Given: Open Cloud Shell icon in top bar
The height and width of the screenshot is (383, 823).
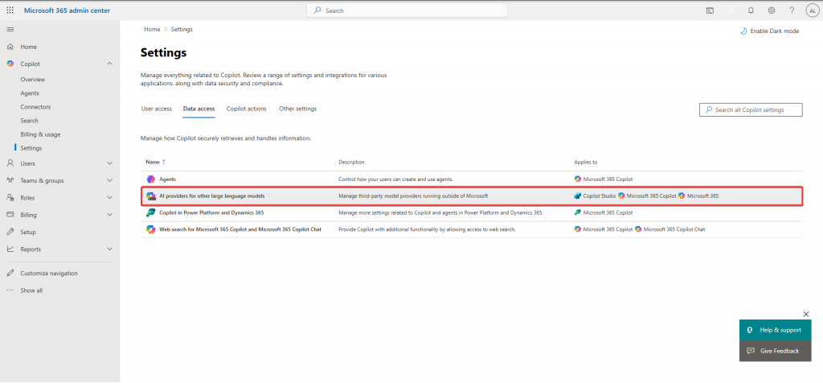Looking at the screenshot, I should [710, 10].
